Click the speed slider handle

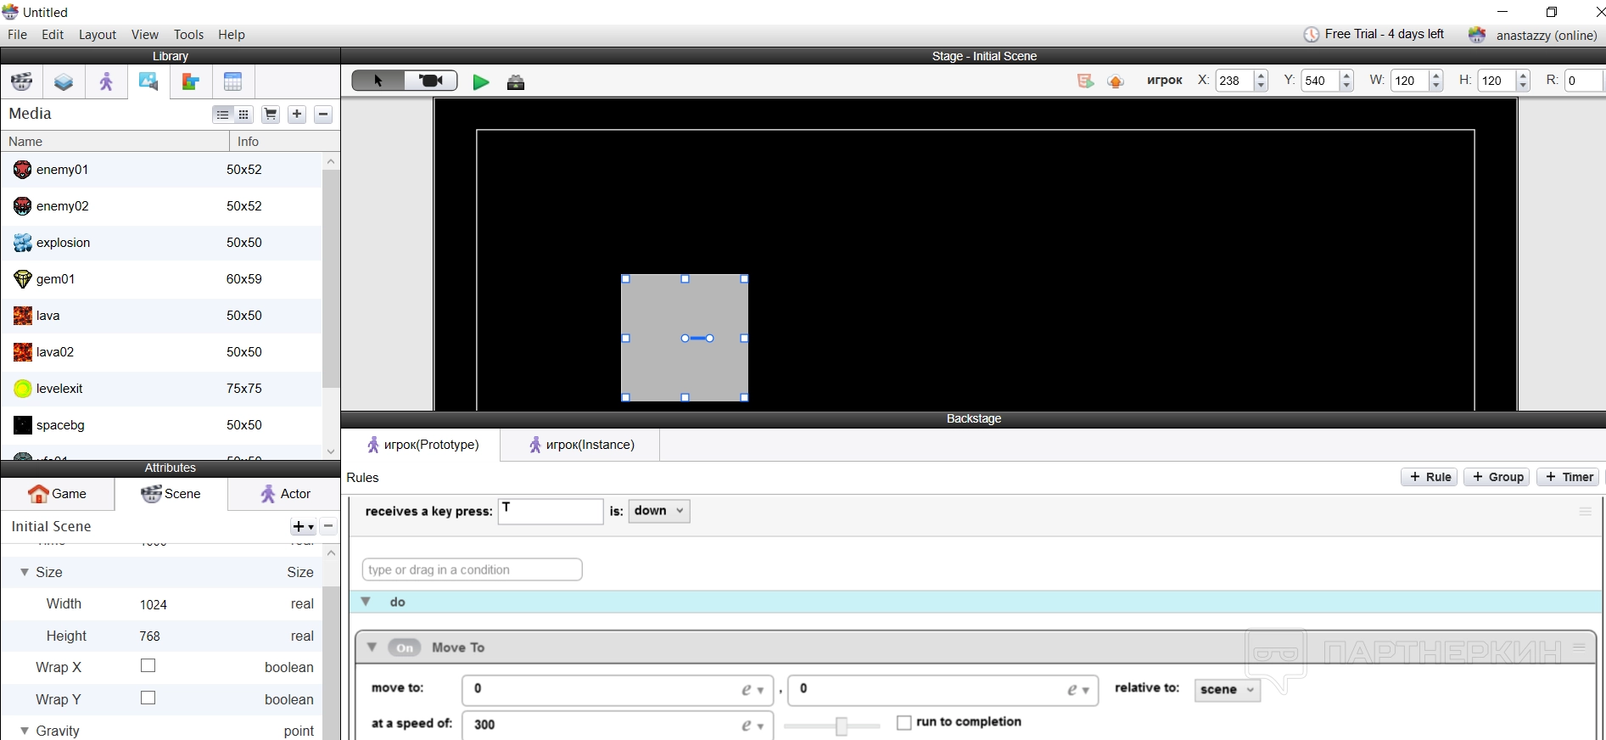(841, 726)
